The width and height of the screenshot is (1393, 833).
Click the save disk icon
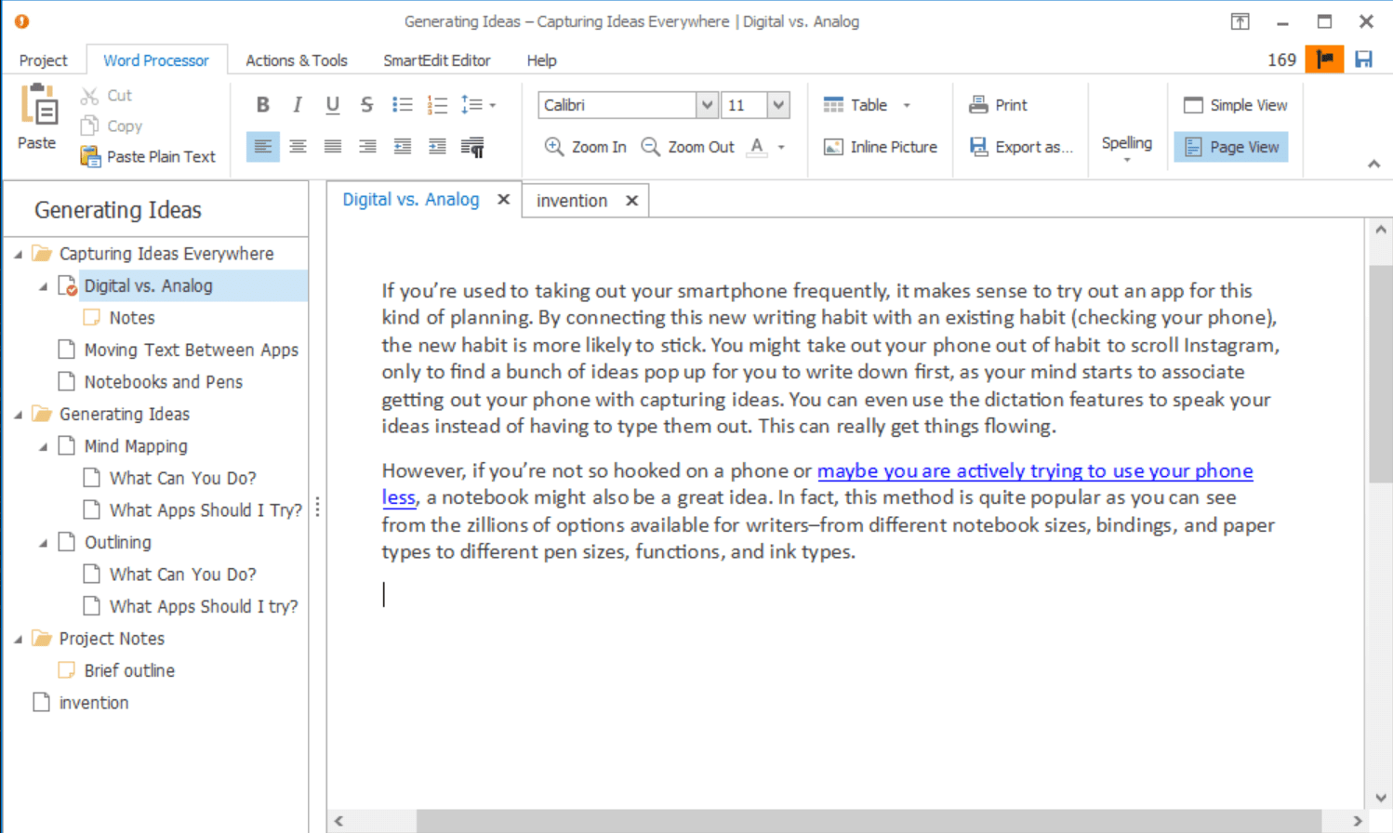[1364, 59]
